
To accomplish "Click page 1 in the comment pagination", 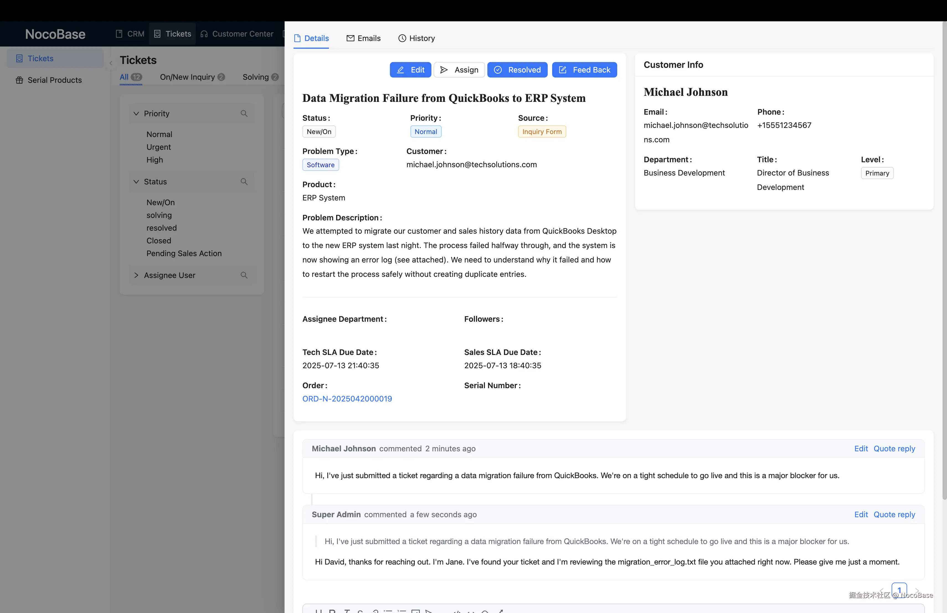I will coord(900,590).
